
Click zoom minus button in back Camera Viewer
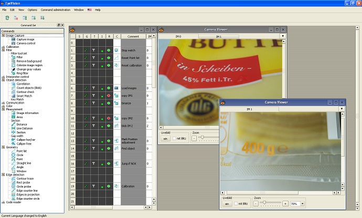click(194, 139)
